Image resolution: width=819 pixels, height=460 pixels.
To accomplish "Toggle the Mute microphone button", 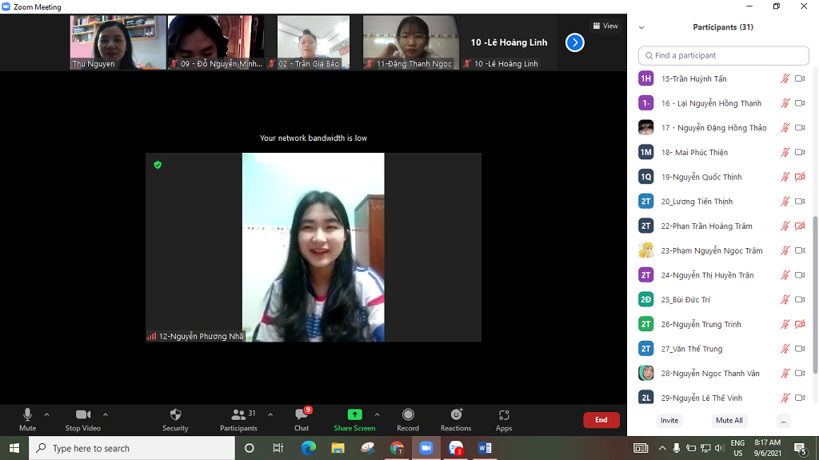I will pyautogui.click(x=27, y=414).
